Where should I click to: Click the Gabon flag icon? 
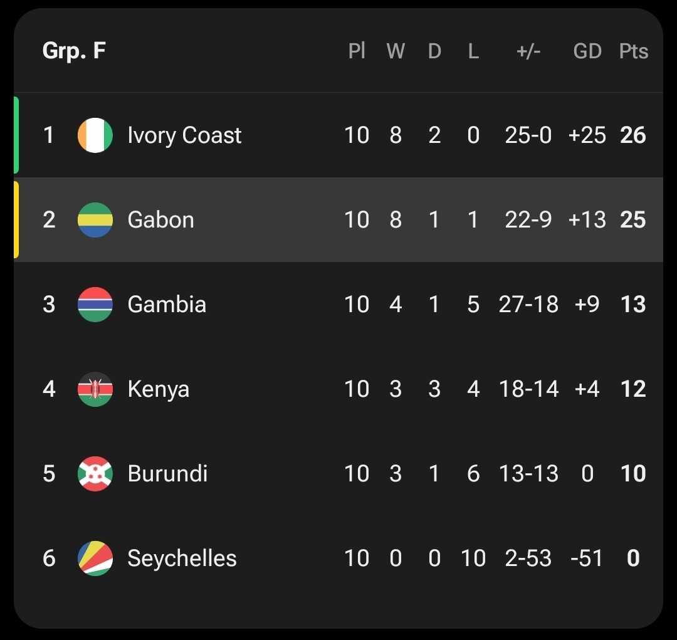95,220
